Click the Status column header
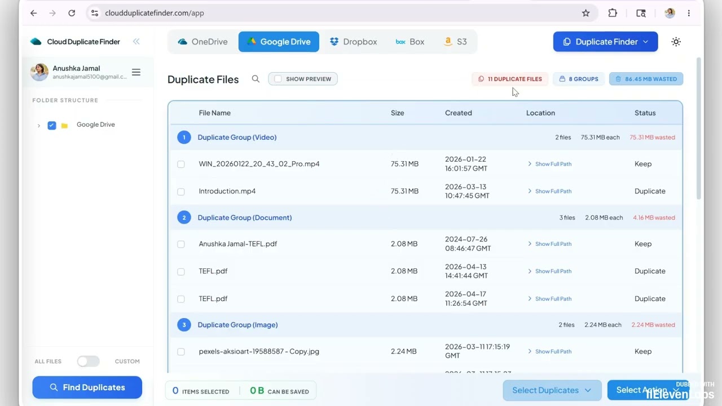 coord(645,113)
